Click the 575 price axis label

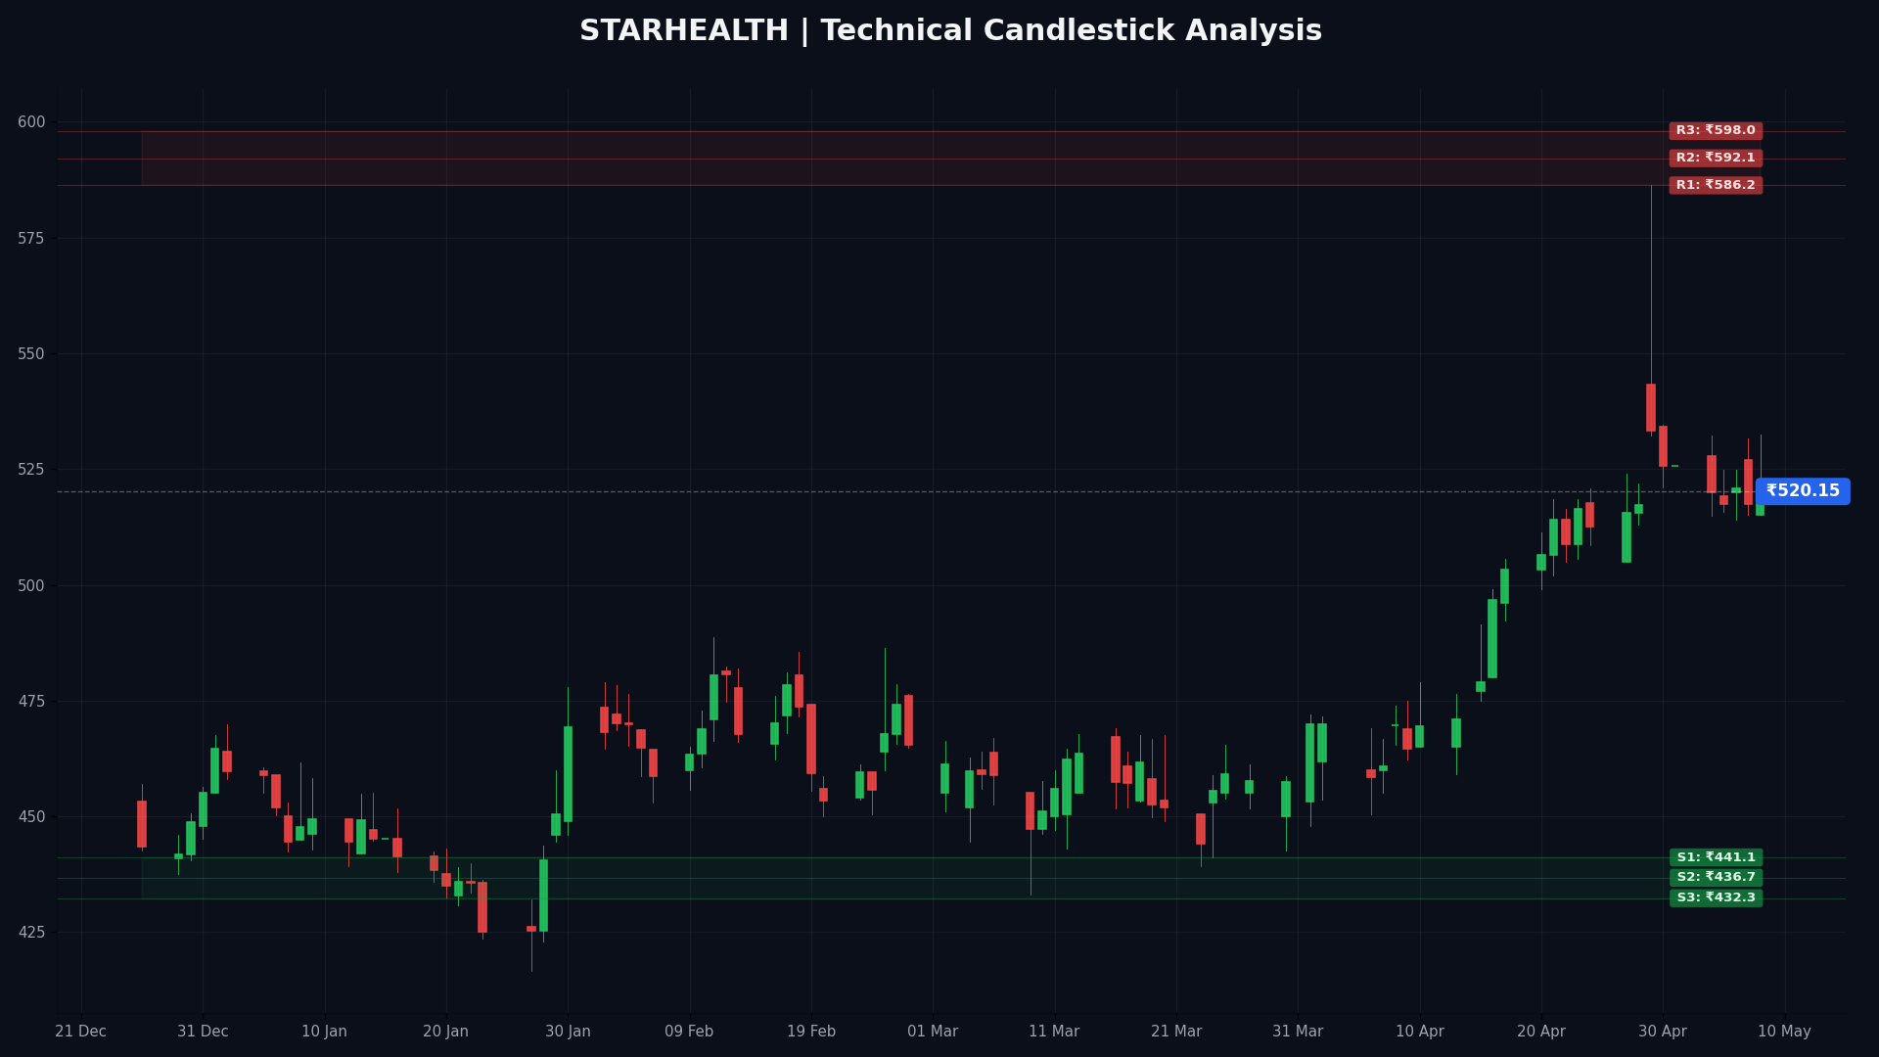(x=31, y=238)
